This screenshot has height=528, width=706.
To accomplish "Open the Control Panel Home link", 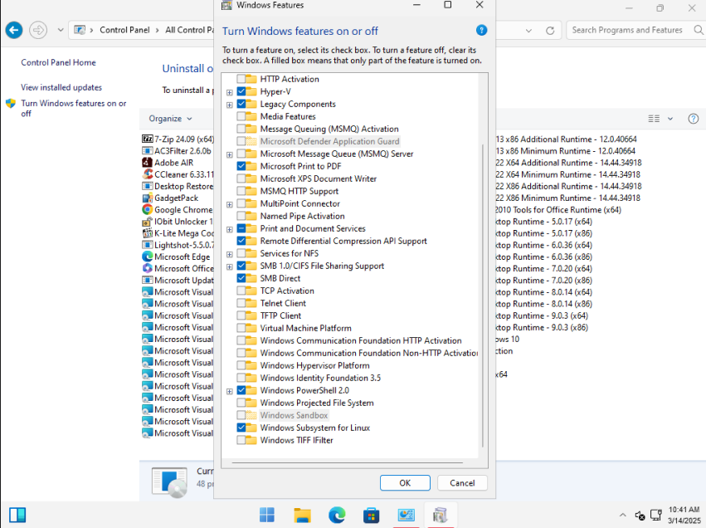I will coord(59,62).
